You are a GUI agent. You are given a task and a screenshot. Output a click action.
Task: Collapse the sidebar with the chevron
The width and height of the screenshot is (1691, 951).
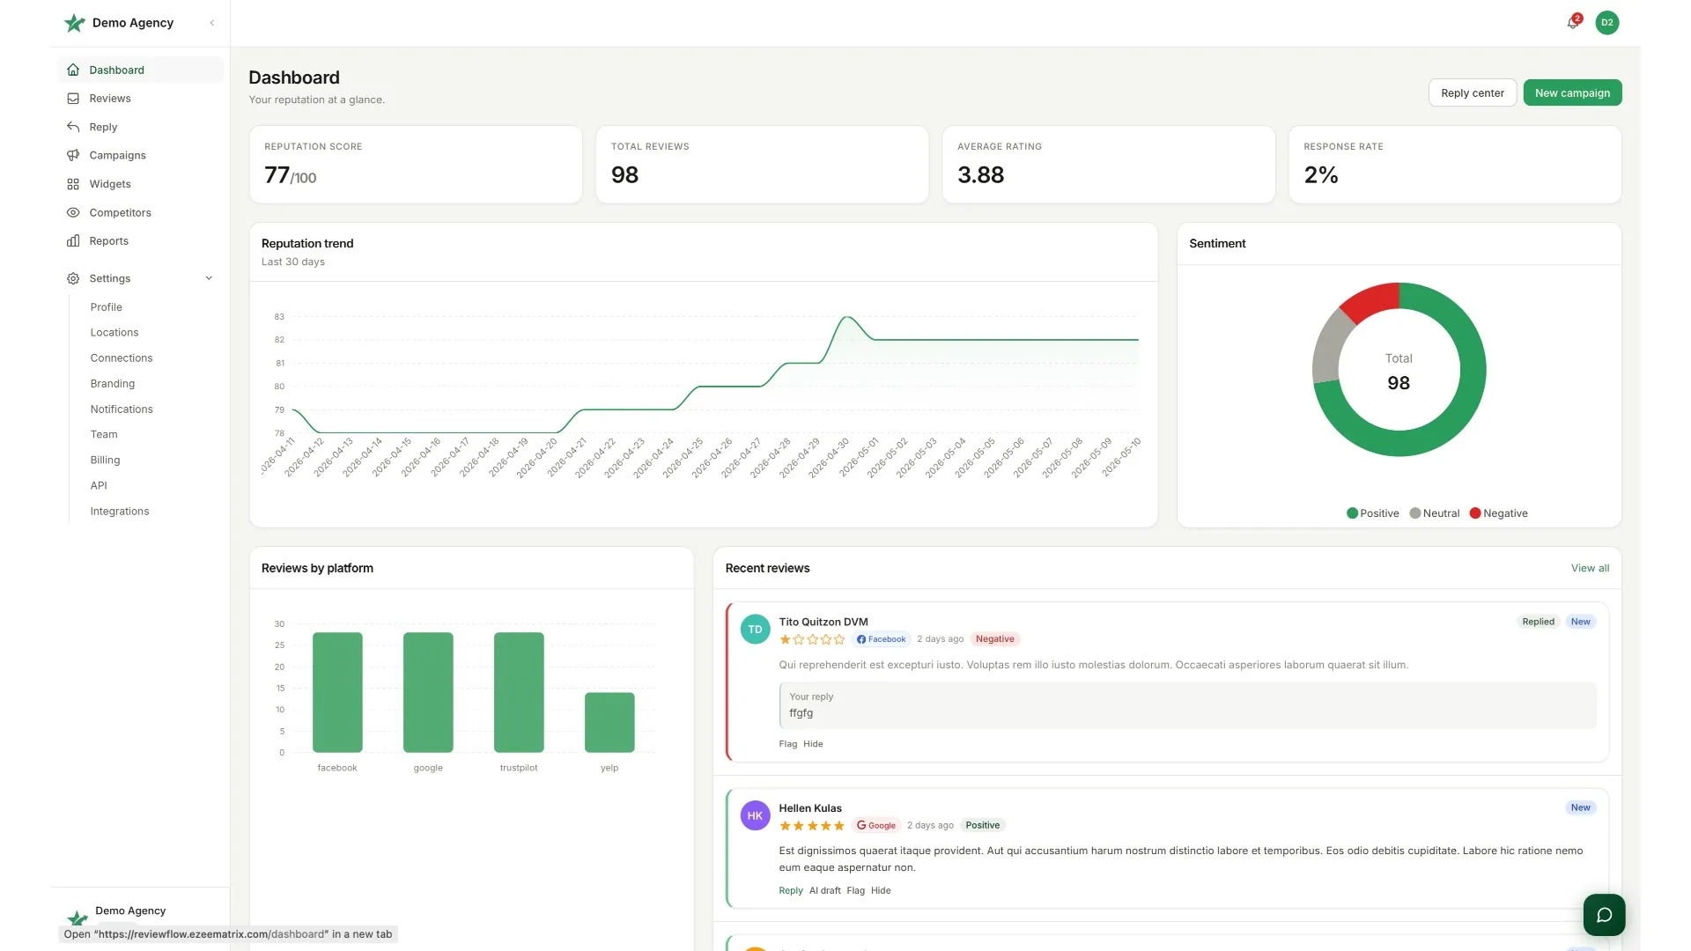[x=212, y=23]
